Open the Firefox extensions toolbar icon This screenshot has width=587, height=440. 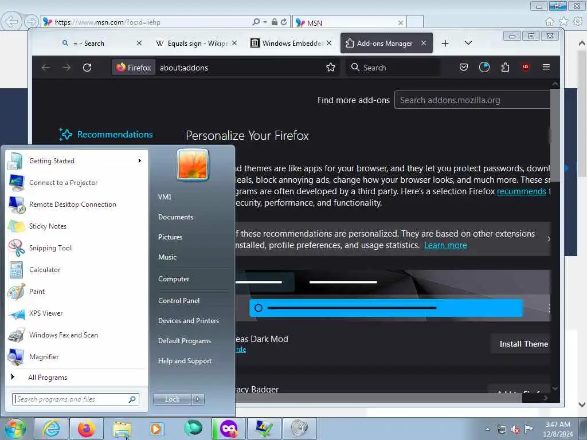click(x=505, y=68)
